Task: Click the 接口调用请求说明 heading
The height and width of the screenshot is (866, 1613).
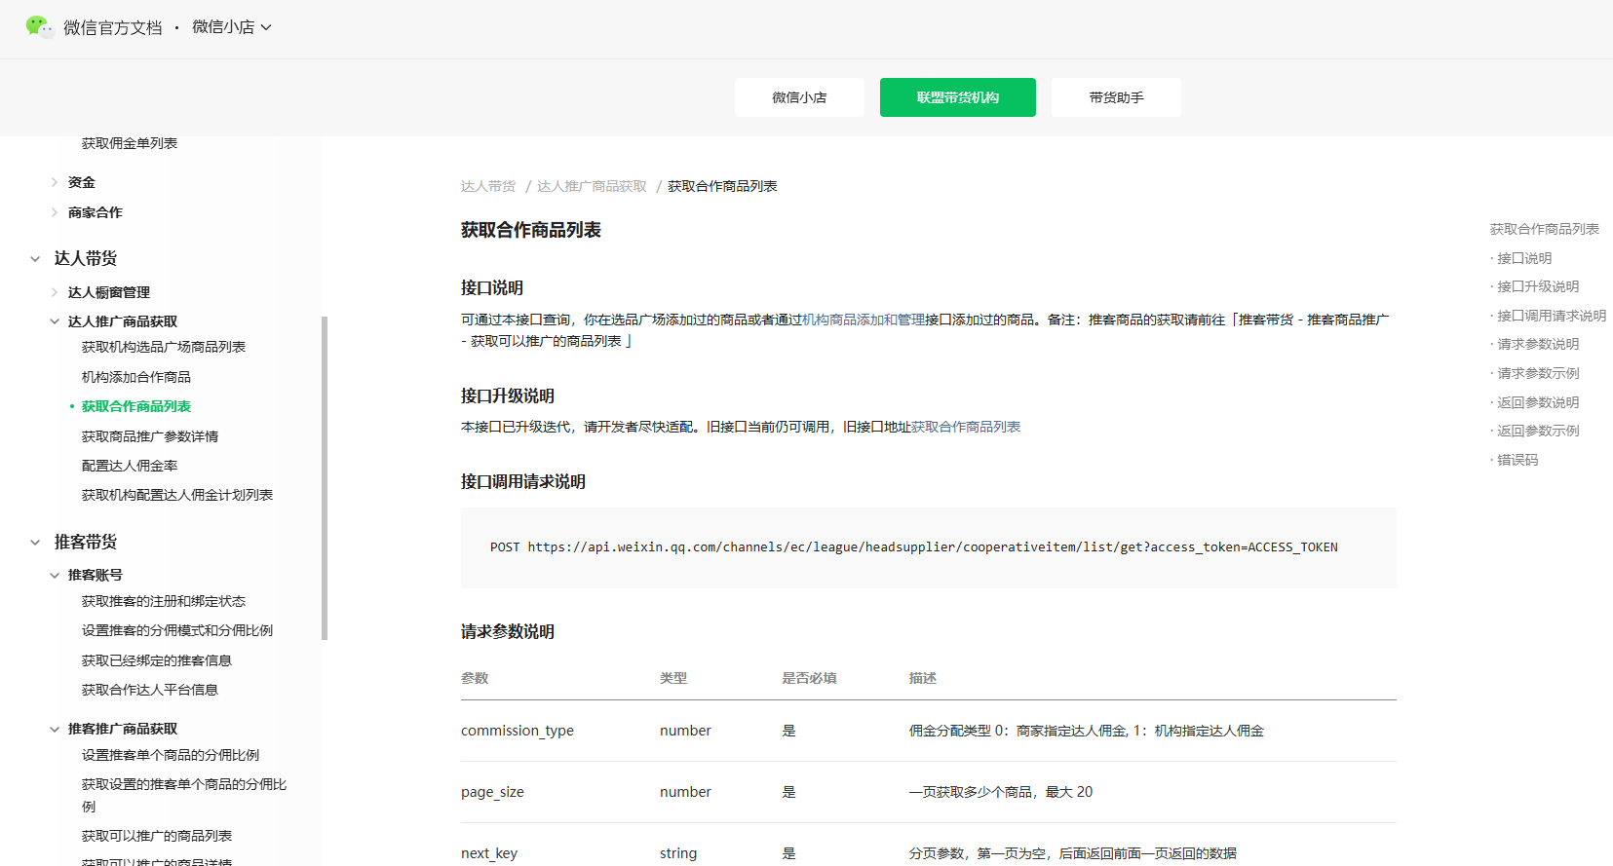Action: point(523,481)
